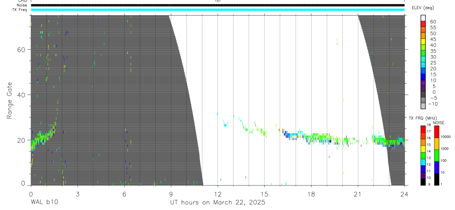
Task: Click the 1 label on NOISE scale
Action: tap(441, 184)
